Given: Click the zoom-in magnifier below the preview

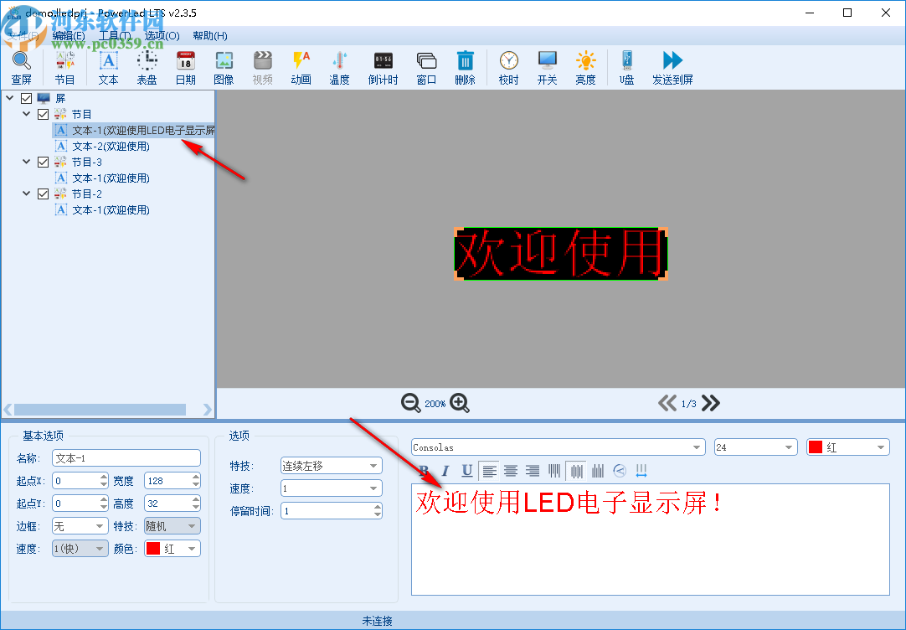Looking at the screenshot, I should [459, 403].
